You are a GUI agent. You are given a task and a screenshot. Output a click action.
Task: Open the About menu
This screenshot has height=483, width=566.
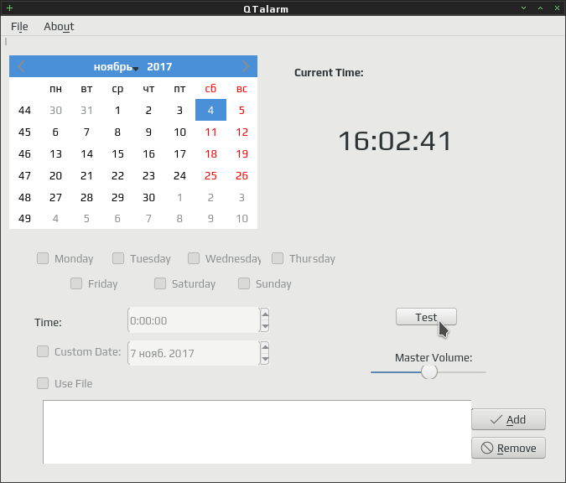coord(59,26)
